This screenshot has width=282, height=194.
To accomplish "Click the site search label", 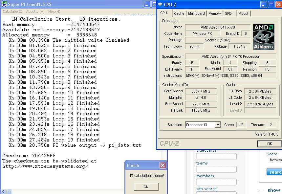I will 206,189.
